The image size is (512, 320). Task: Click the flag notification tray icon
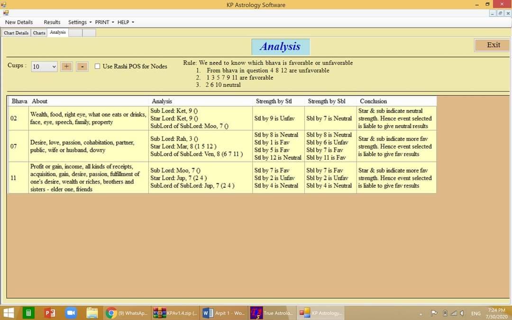434,313
